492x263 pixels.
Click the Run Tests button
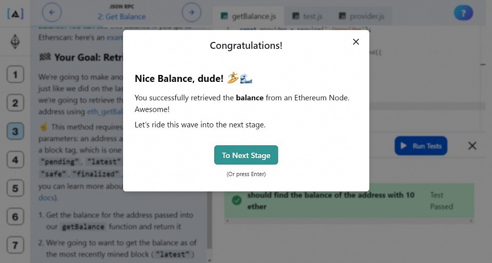coord(421,146)
